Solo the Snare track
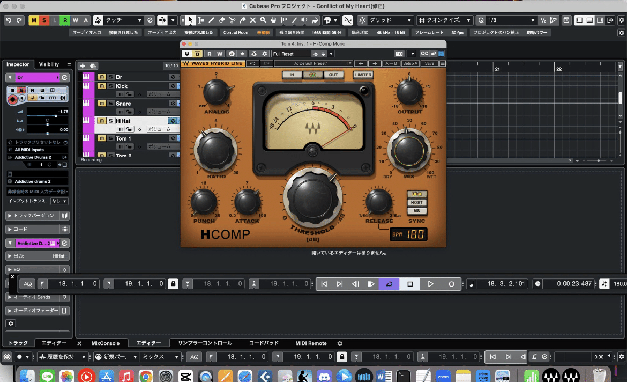 pos(111,104)
